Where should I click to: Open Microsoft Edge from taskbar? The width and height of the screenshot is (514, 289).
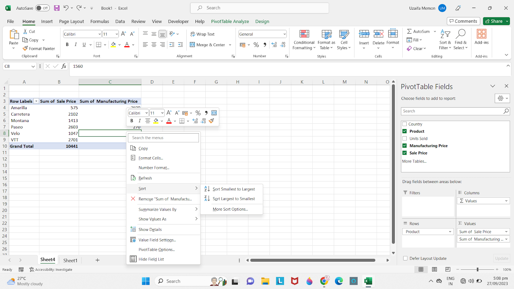[339, 281]
